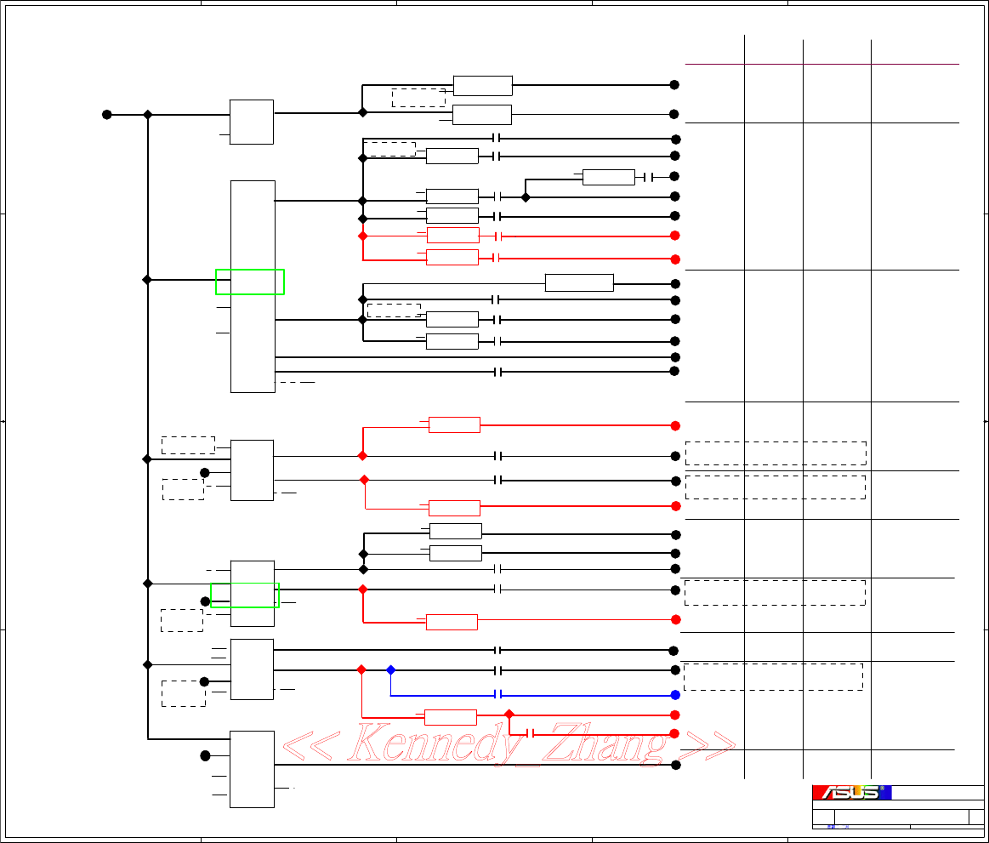Screen dimensions: 989x843
Task: Click the tiny blue text in title block
Action: 838,827
